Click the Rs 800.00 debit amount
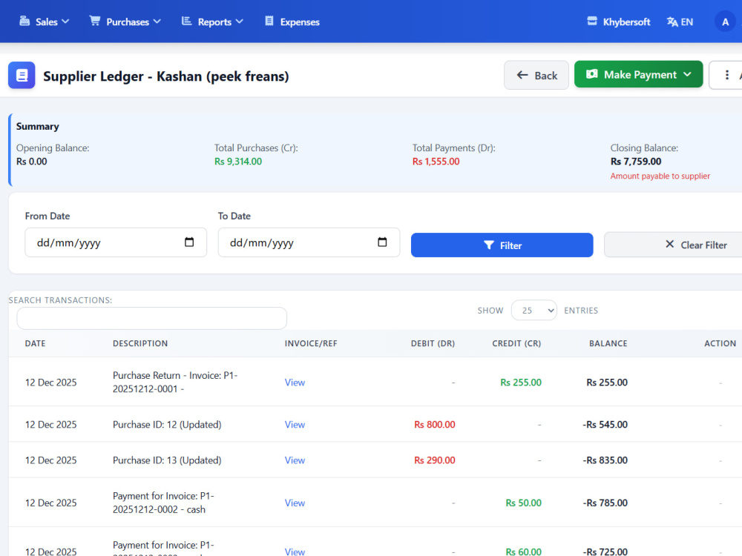The width and height of the screenshot is (742, 556). [x=434, y=425]
